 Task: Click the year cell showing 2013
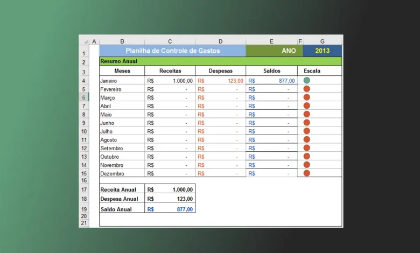(x=322, y=51)
